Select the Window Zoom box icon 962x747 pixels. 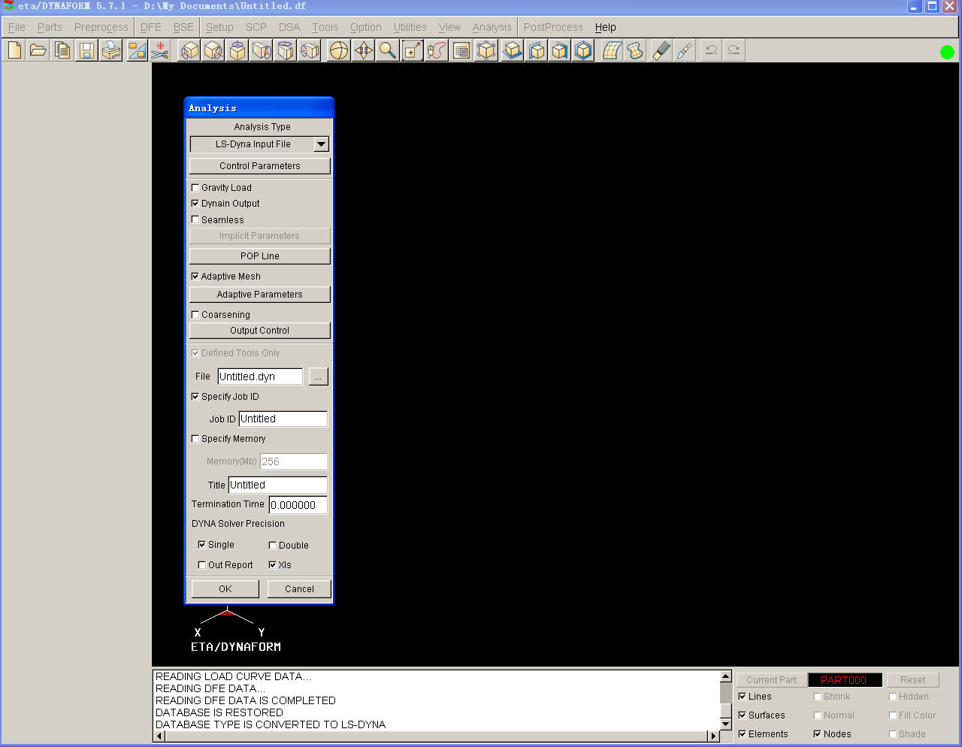pyautogui.click(x=412, y=50)
